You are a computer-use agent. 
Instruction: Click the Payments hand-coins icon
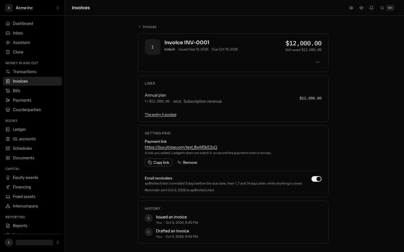pyautogui.click(x=8, y=100)
